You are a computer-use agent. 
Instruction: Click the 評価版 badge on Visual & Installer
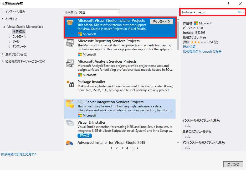point(85,136)
